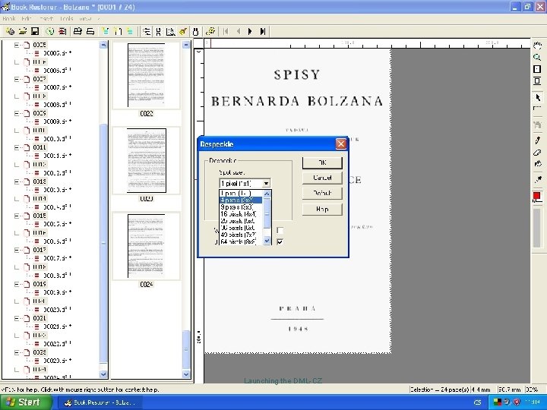Select the pencil drawing tool
This screenshot has width=547, height=410.
click(538, 140)
